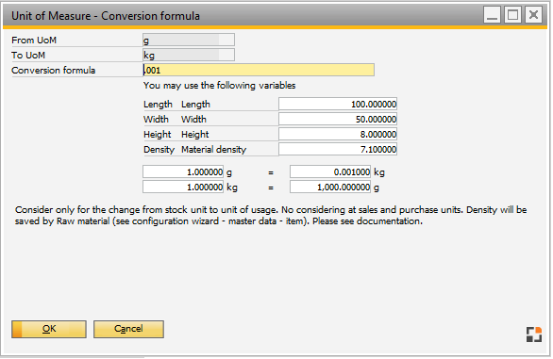Click the 'Width' variable name
The image size is (553, 359).
156,120
